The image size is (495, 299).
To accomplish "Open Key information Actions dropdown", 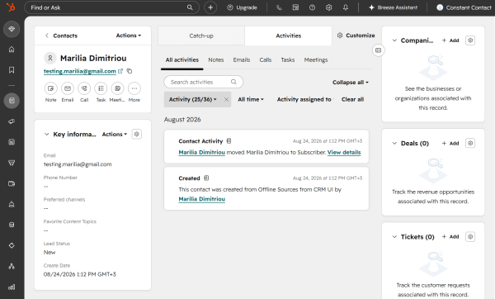I will [115, 135].
